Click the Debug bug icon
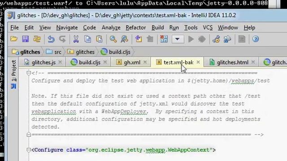The width and height of the screenshot is (287, 161). (202, 39)
